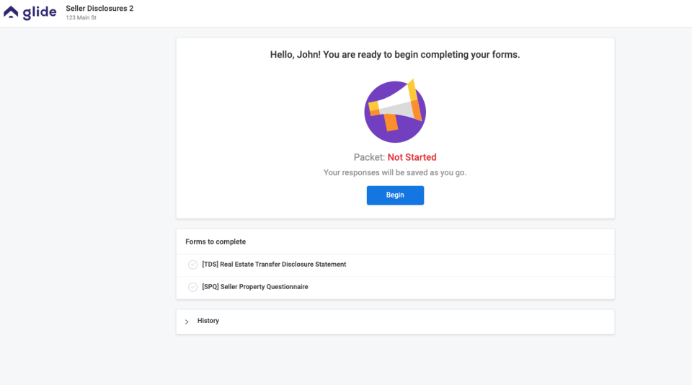692x385 pixels.
Task: Click the [TDS] prefix tag
Action: [210, 265]
